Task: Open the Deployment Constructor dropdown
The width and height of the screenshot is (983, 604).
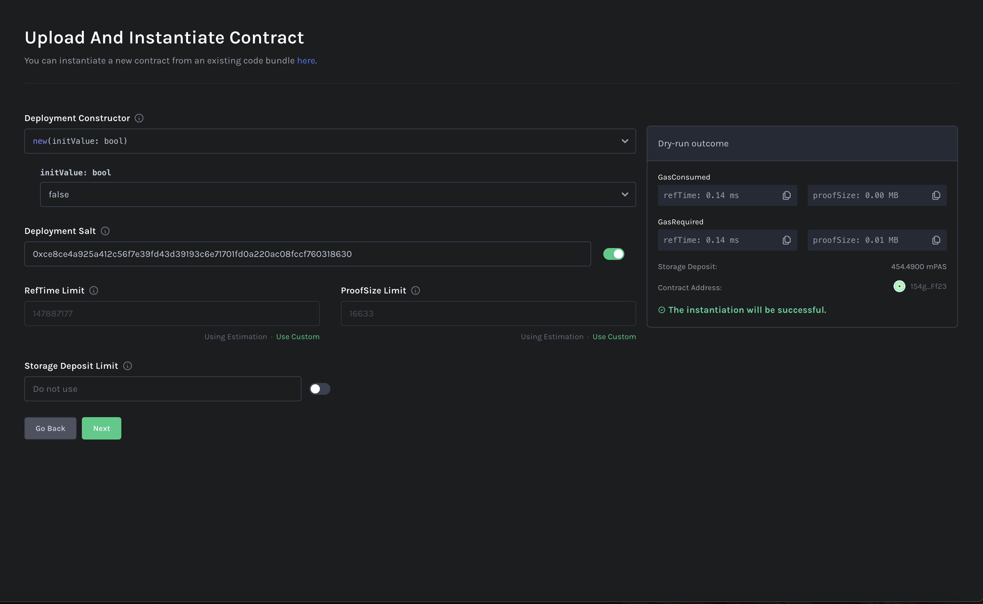Action: [x=330, y=141]
